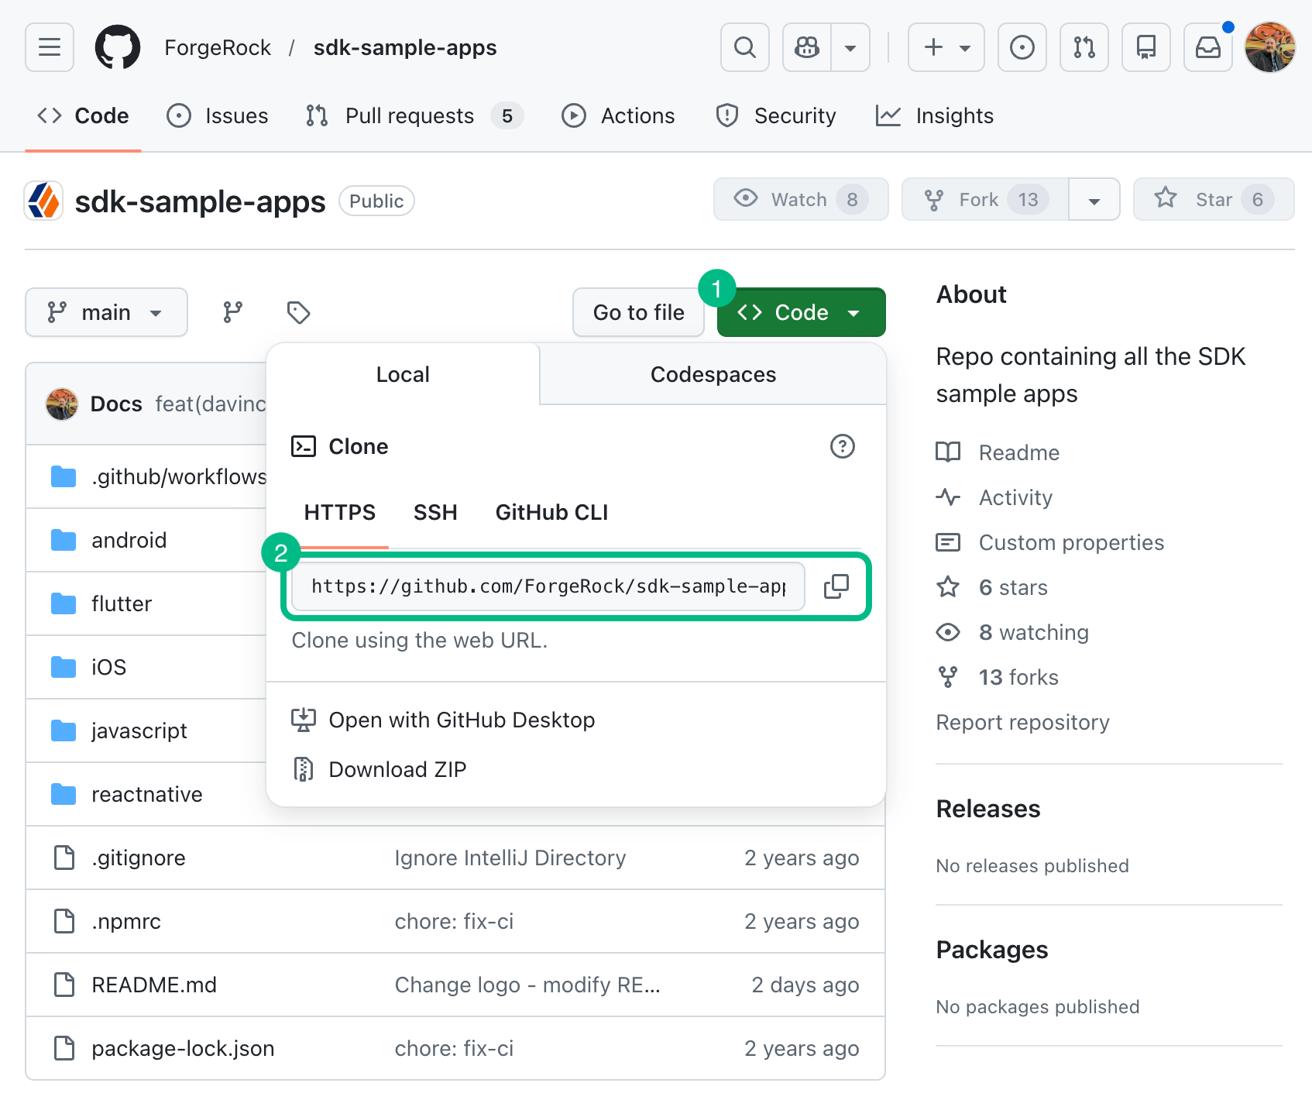Open the search panel
Image resolution: width=1312 pixels, height=1100 pixels.
744,47
